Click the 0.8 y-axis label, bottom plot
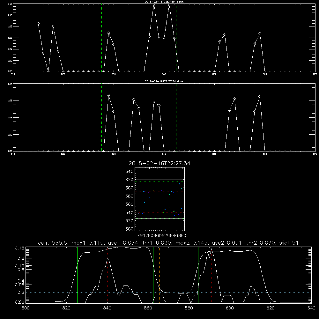 coord(21,258)
